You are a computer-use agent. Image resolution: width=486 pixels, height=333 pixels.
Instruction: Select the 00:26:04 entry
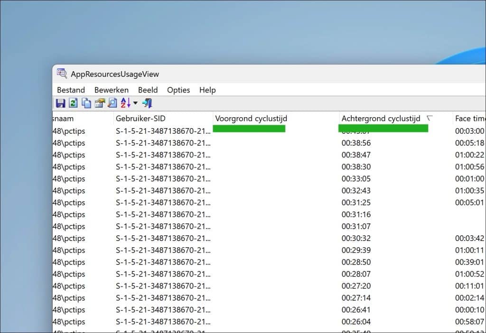(356, 322)
